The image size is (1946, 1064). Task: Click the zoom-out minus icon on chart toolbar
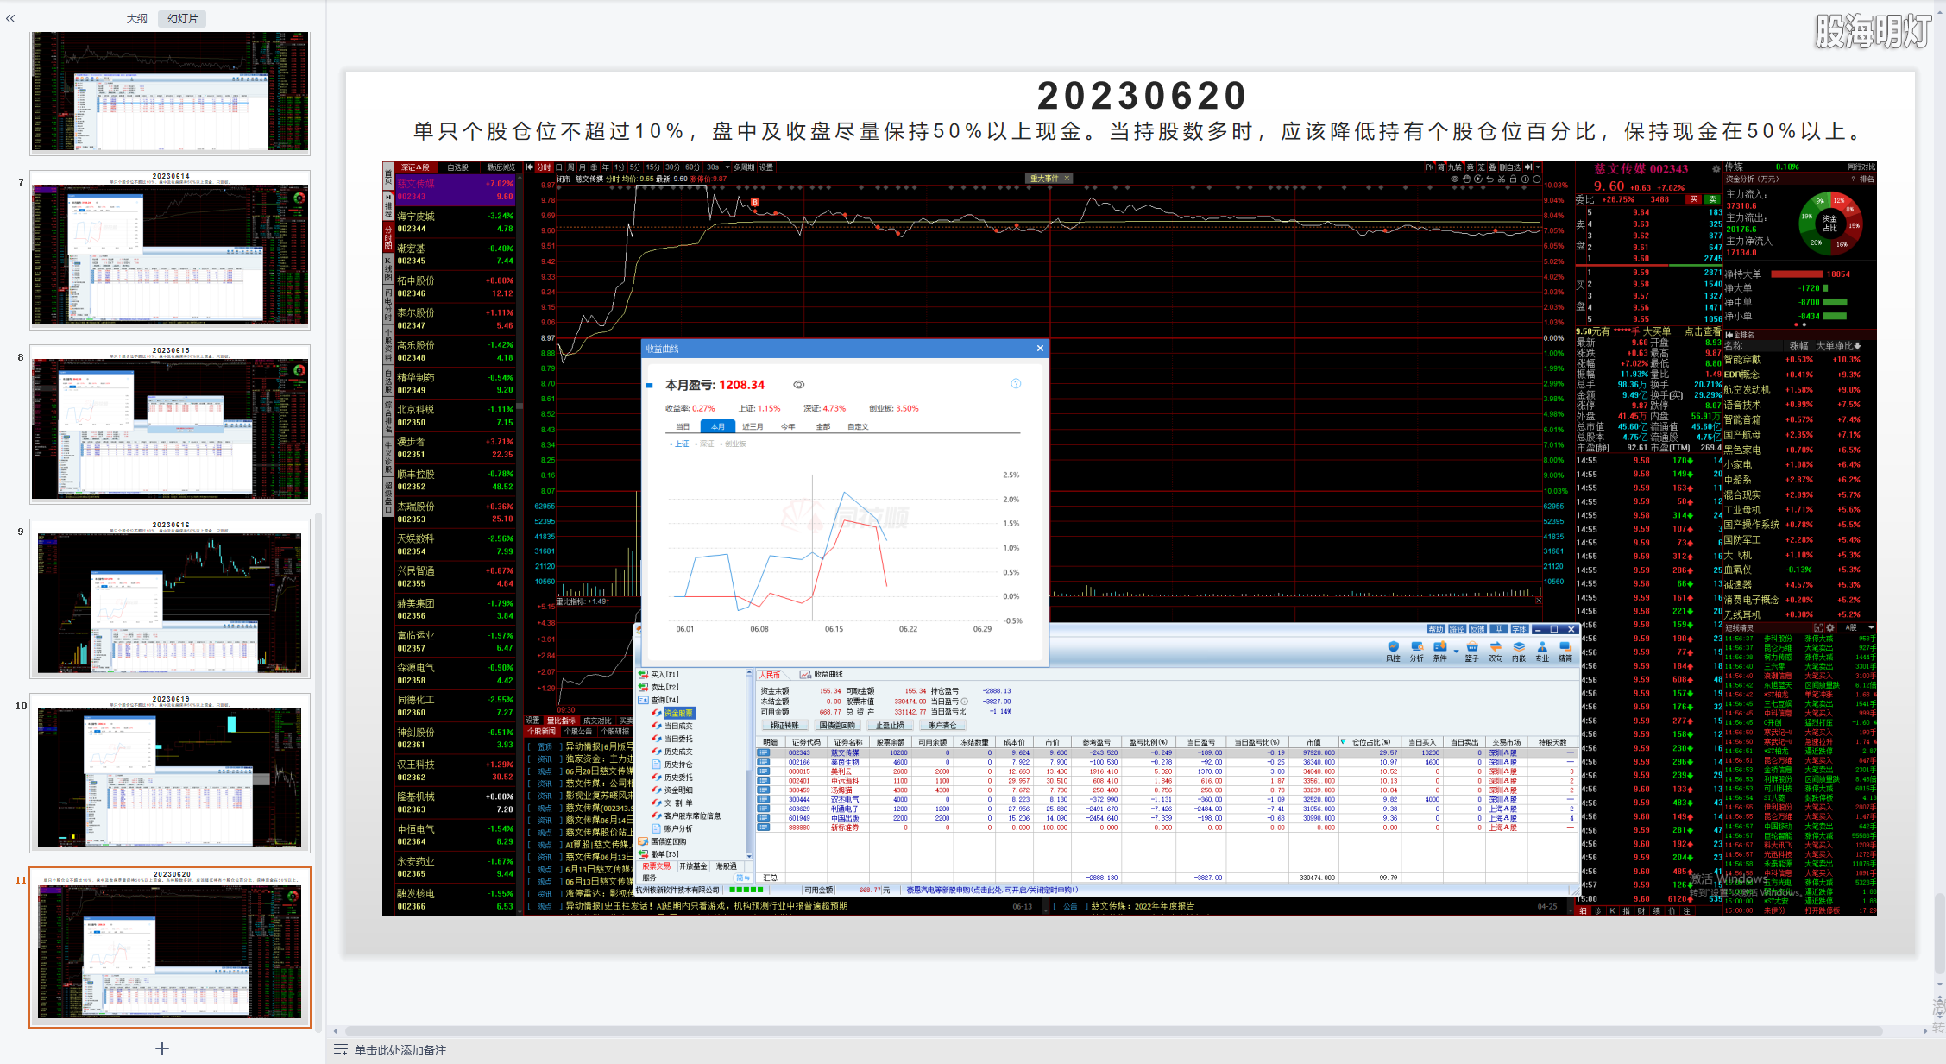1536,179
